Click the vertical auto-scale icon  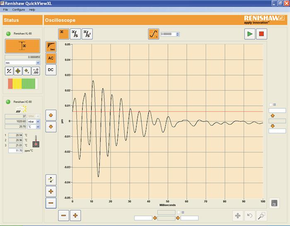tap(51, 180)
